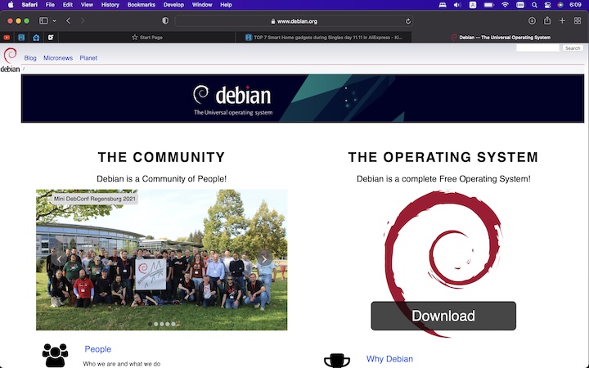Open the pinned YouTube tab
Screen dimensions: 589x368
pos(7,37)
